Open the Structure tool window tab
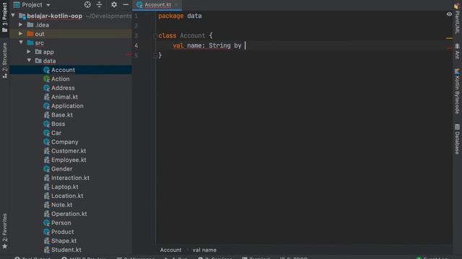The width and height of the screenshot is (462, 259). 5,60
